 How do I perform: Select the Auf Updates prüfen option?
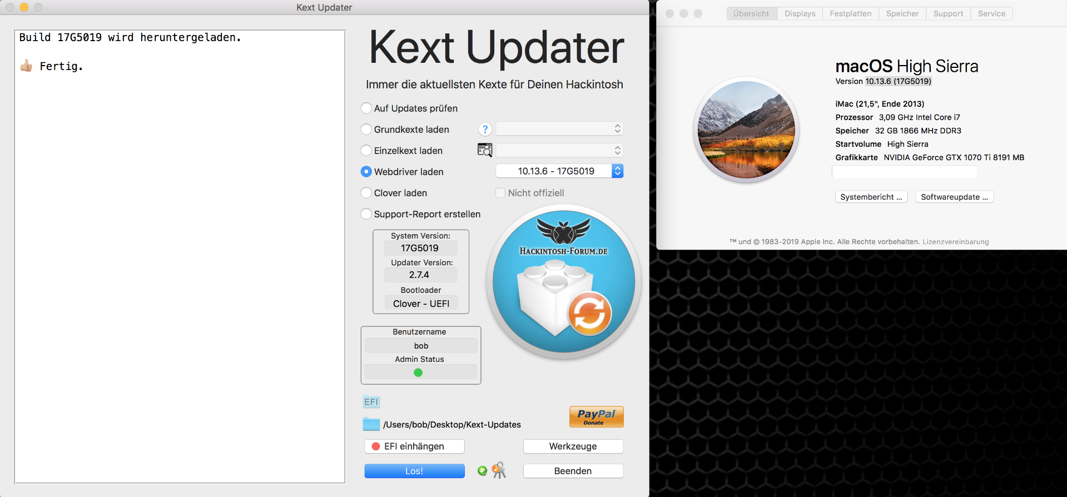[x=366, y=108]
